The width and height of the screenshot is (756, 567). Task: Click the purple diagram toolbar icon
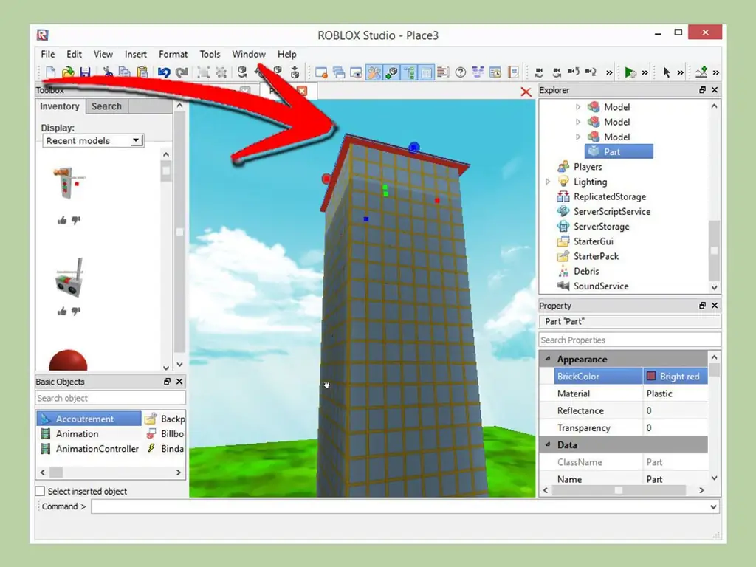478,72
